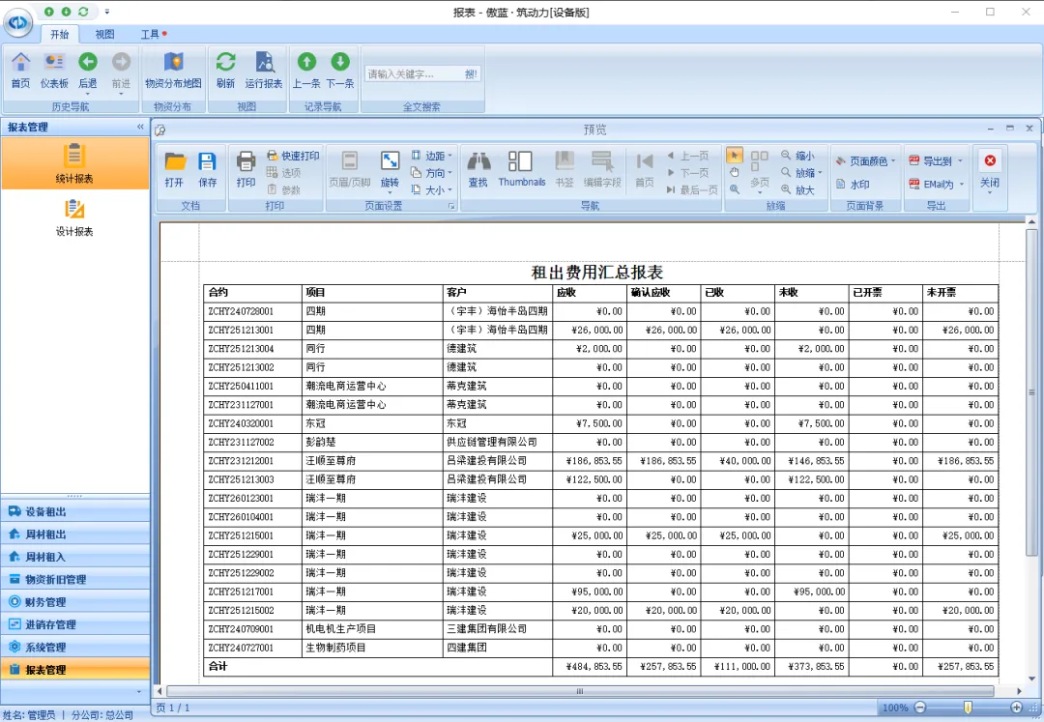Open 财务管理 module

[x=74, y=601]
